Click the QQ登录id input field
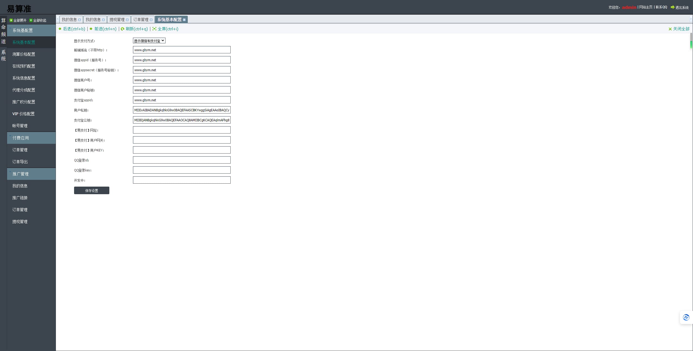The width and height of the screenshot is (693, 351). tap(182, 160)
